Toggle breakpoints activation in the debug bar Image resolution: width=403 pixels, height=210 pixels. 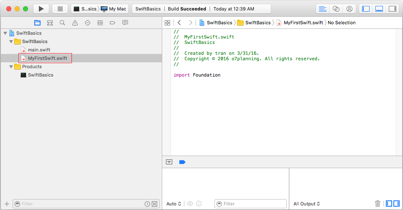[x=182, y=162]
